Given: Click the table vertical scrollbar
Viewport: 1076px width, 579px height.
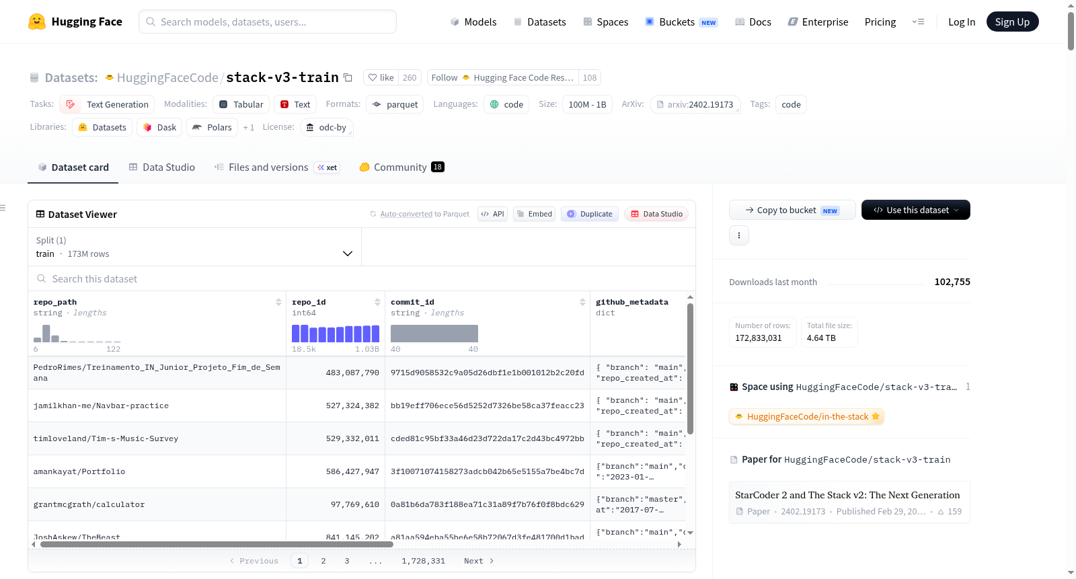Looking at the screenshot, I should pyautogui.click(x=690, y=369).
